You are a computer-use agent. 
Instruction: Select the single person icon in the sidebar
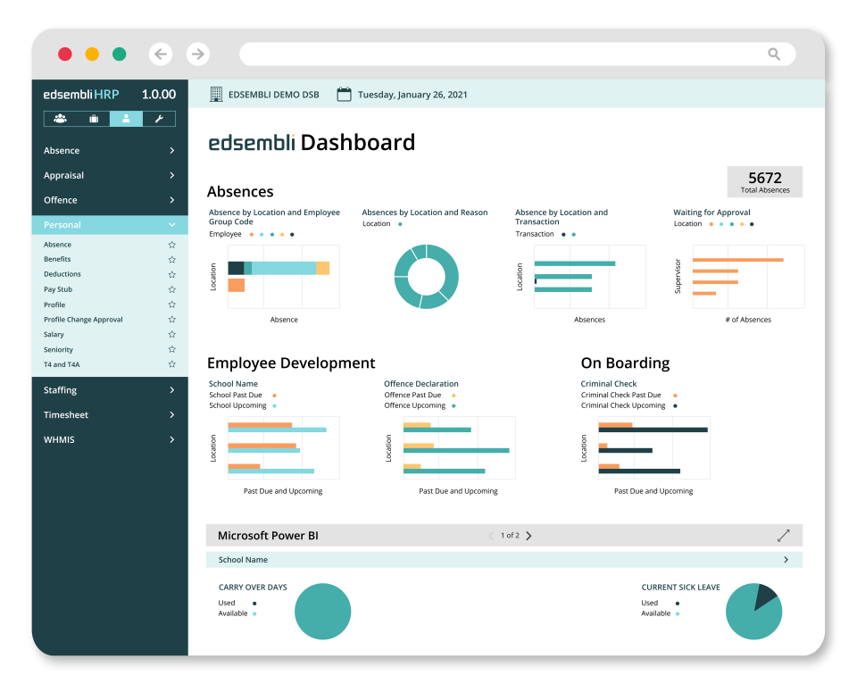(x=126, y=119)
